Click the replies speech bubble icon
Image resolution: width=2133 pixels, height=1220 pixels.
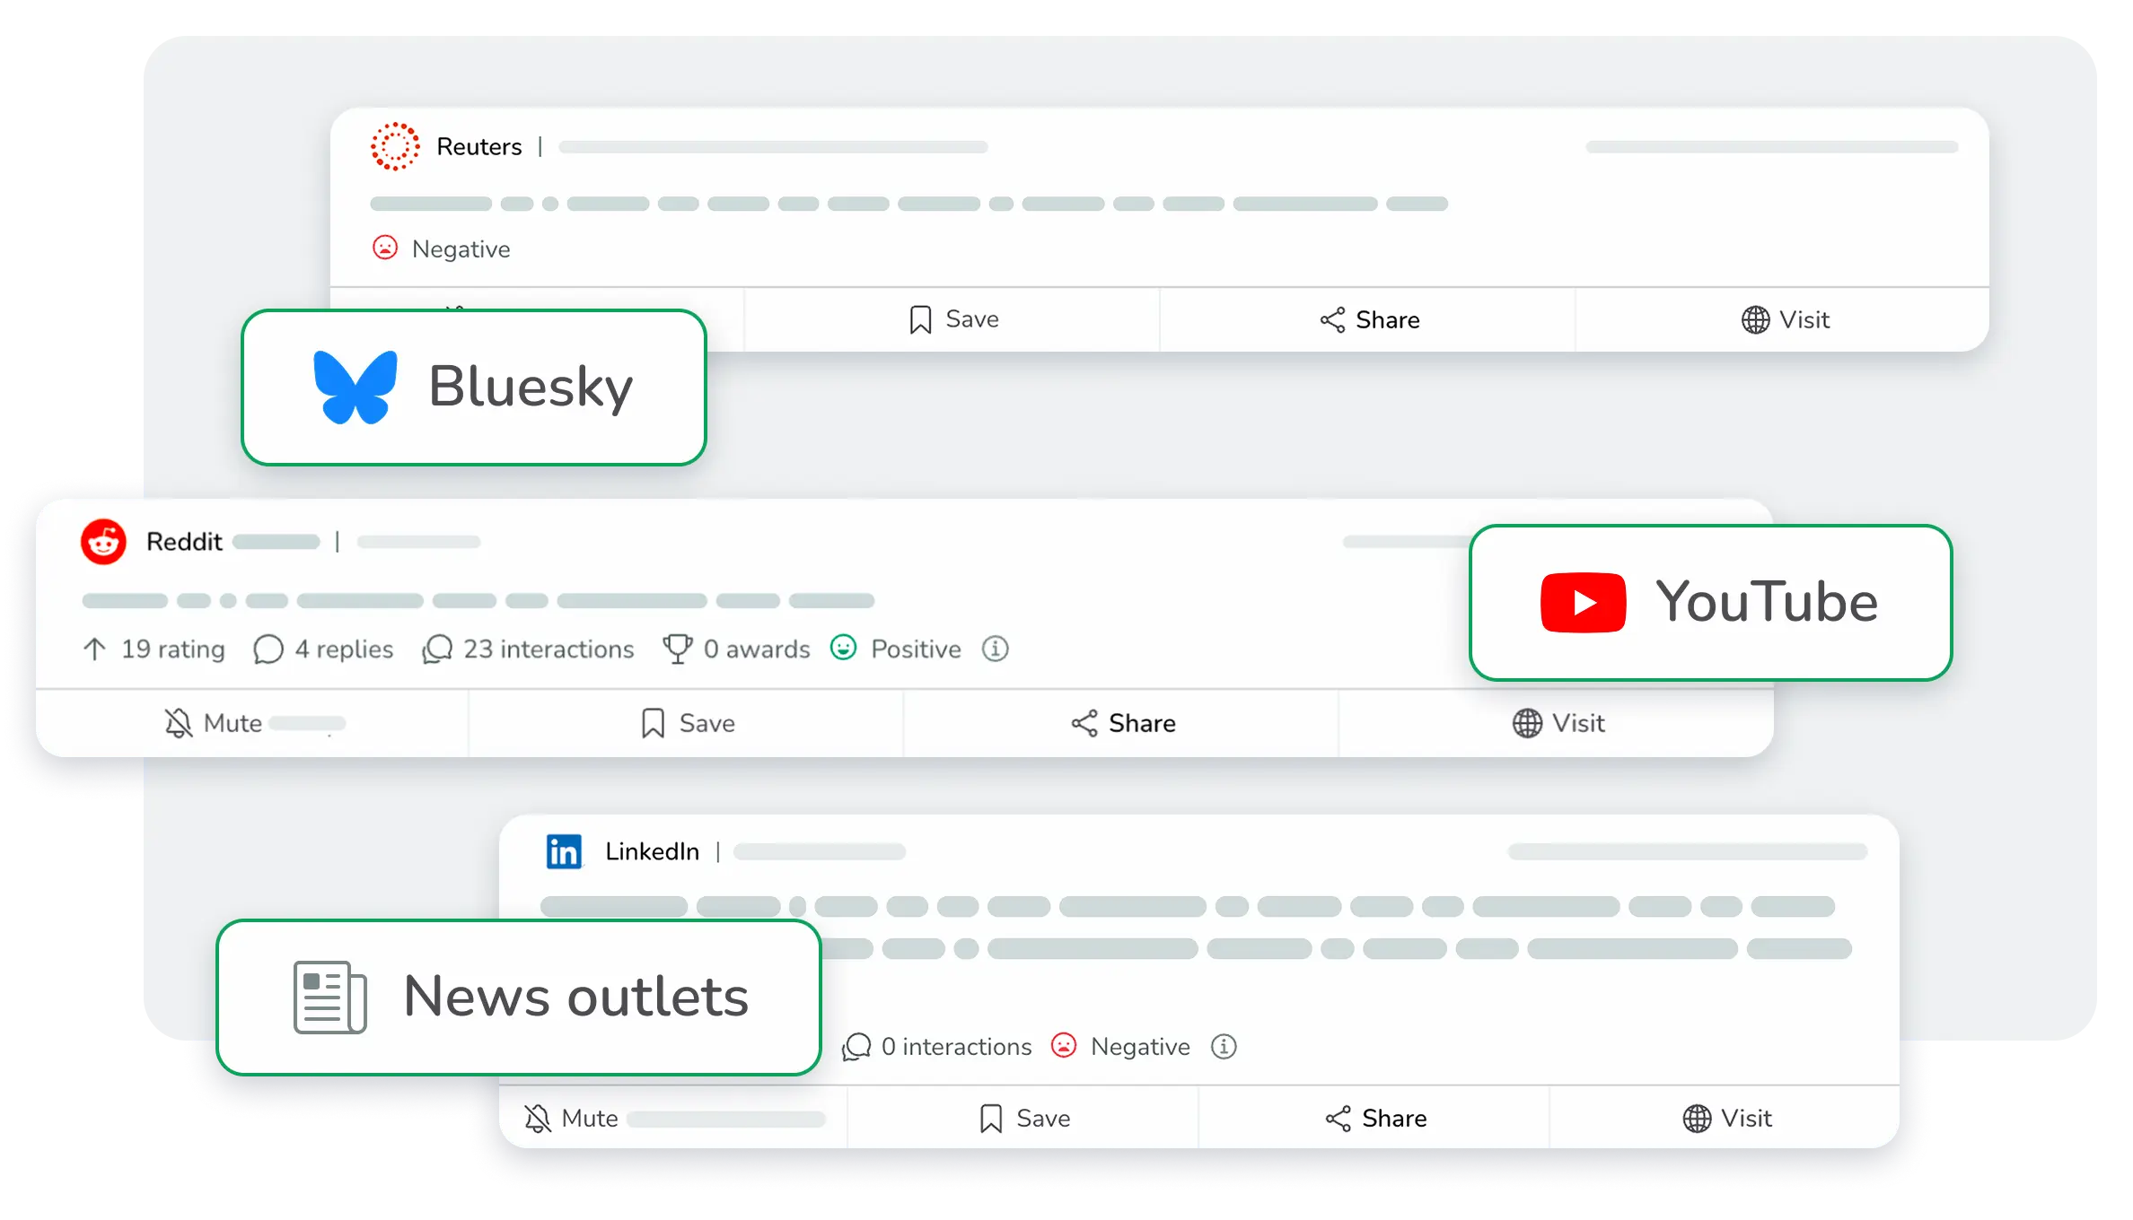pos(268,649)
